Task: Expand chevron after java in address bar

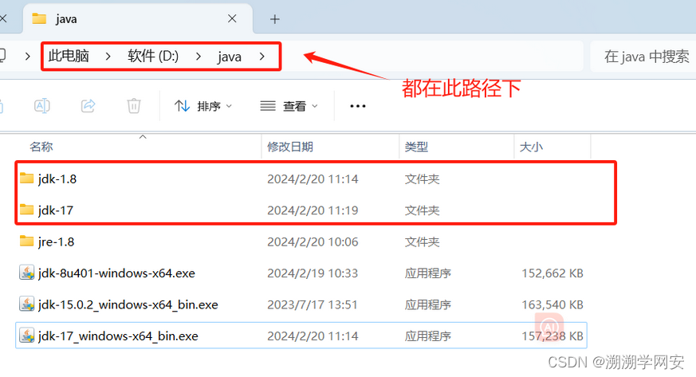Action: coord(261,57)
